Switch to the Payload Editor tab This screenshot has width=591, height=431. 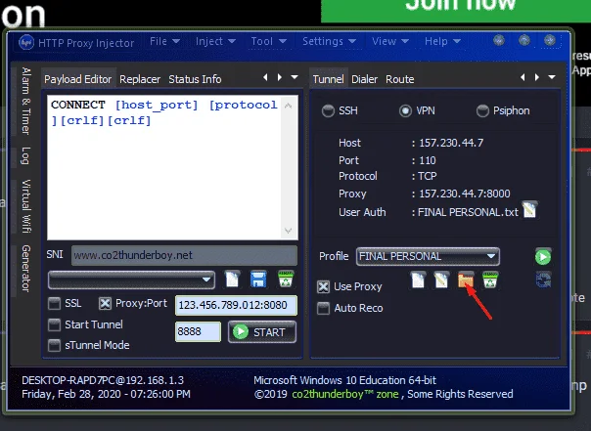pyautogui.click(x=78, y=79)
